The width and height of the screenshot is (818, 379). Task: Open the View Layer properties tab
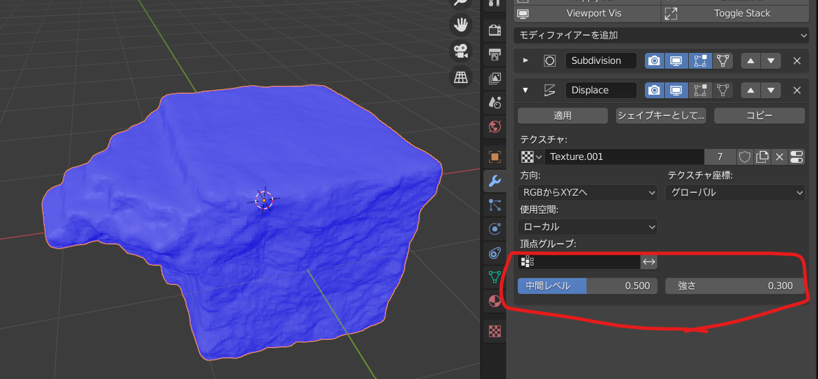tap(494, 78)
